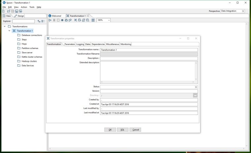Click the open file folder icon
Viewport: 251px width, 153px height.
(8, 11)
